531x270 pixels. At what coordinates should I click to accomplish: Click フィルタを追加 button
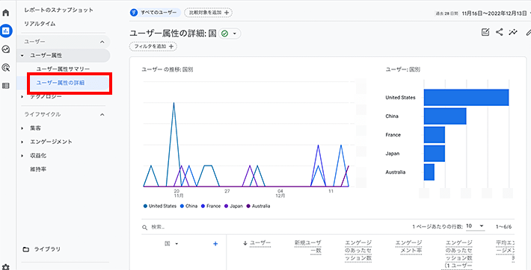click(153, 46)
